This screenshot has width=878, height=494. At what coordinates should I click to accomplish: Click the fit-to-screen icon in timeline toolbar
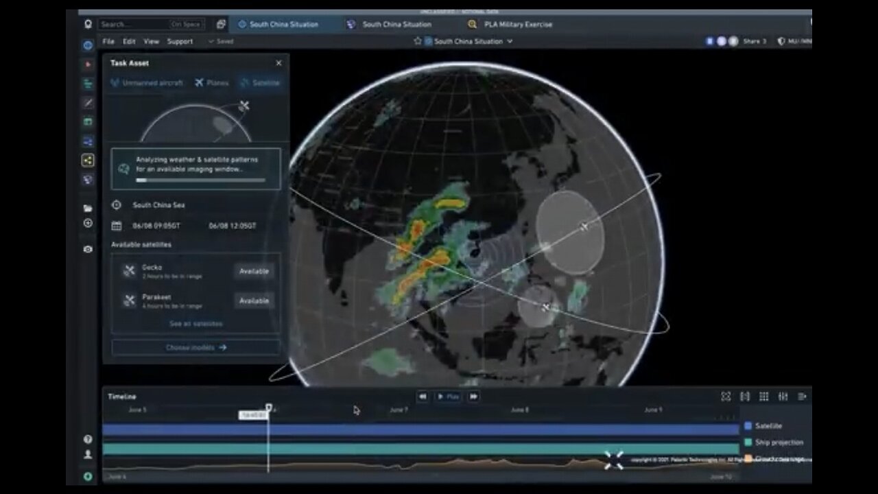(x=726, y=397)
